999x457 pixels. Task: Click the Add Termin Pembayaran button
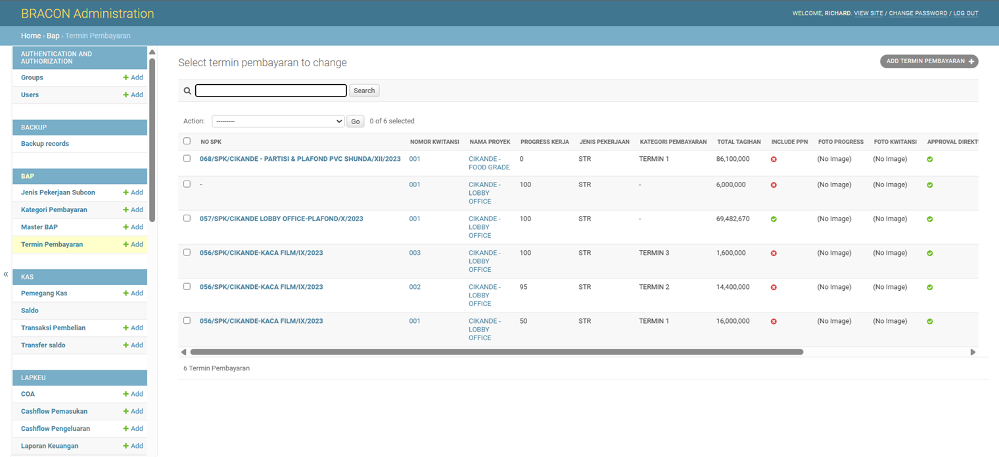[929, 61]
